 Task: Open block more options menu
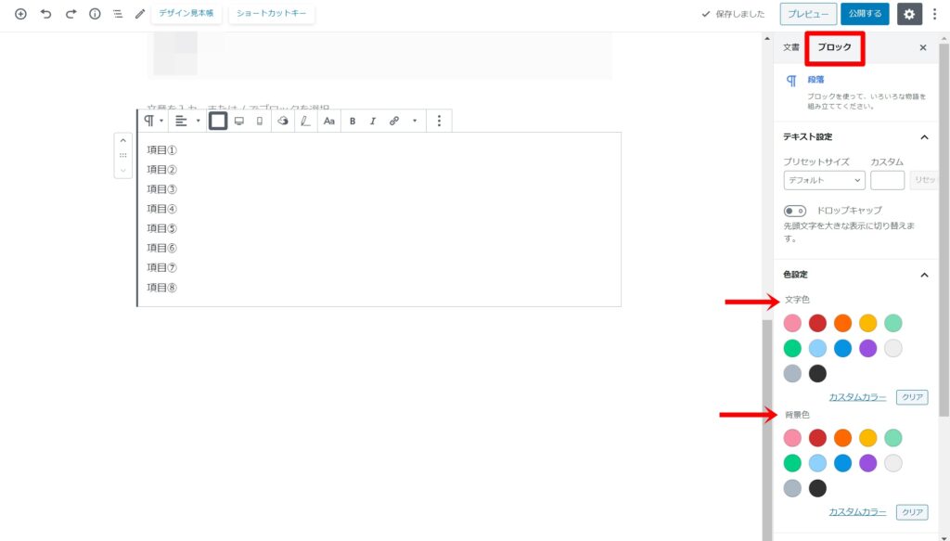pyautogui.click(x=439, y=121)
